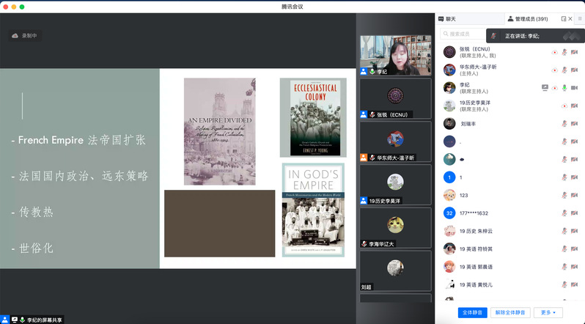Toggle camera for member 刘瑞丰
Viewport: 585px width, 324px height.
click(575, 124)
